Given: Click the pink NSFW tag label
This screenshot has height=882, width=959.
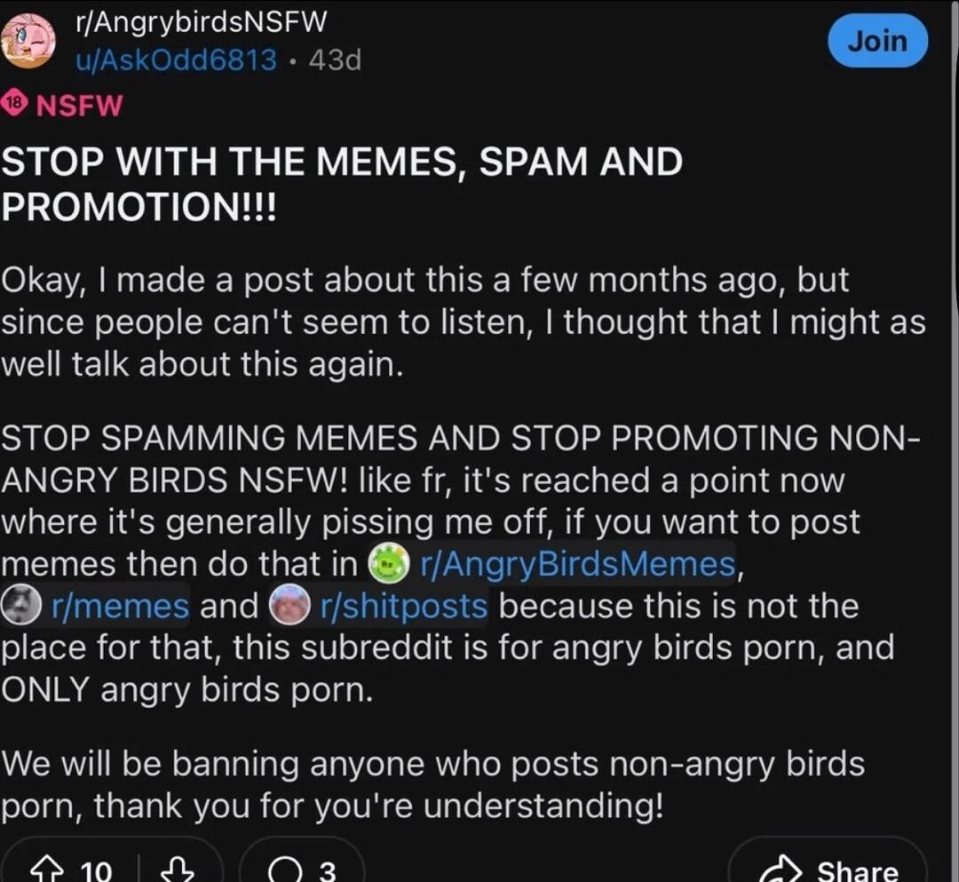Looking at the screenshot, I should tap(80, 106).
